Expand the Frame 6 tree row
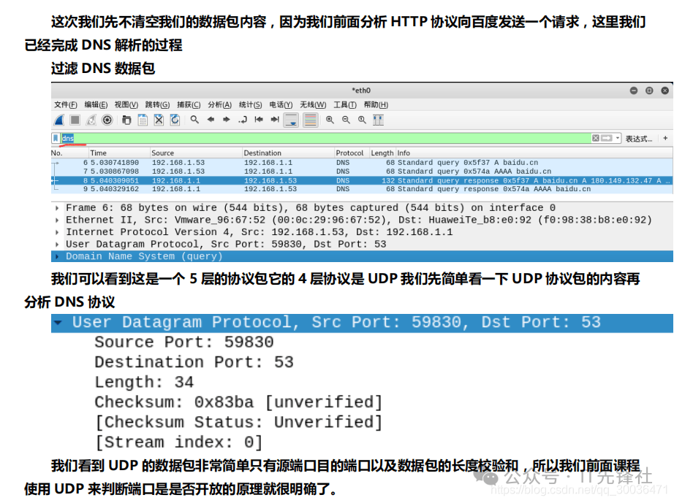Screen dimensions: 674x503 pyautogui.click(x=58, y=208)
